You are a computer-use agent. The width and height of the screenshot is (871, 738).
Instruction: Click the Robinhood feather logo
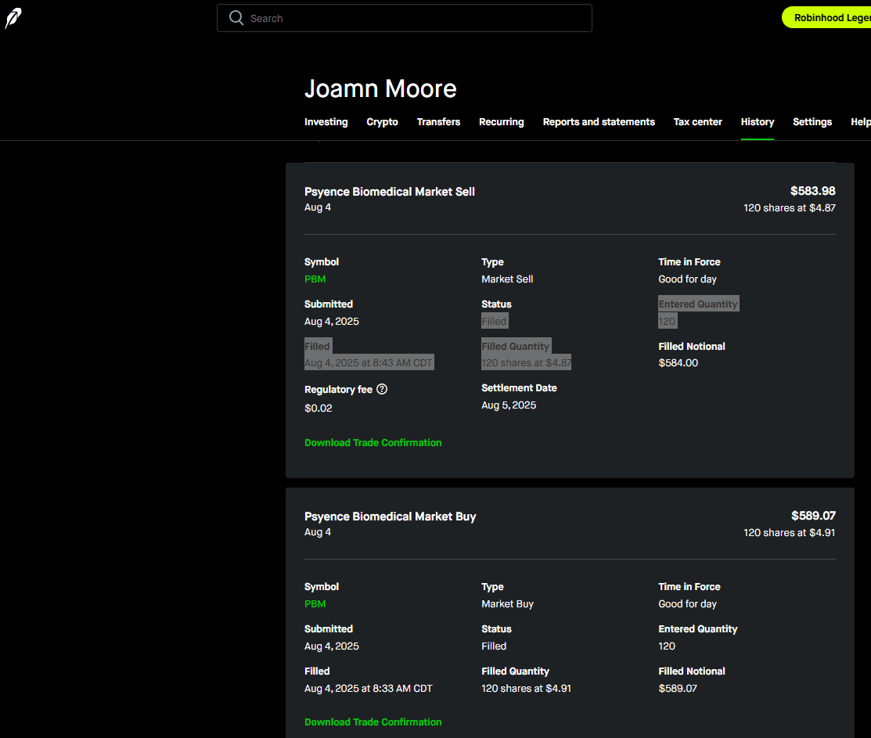click(x=13, y=19)
